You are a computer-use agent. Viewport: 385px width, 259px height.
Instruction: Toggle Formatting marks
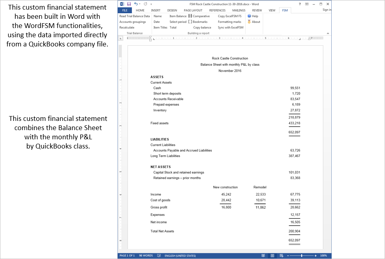tap(229, 22)
